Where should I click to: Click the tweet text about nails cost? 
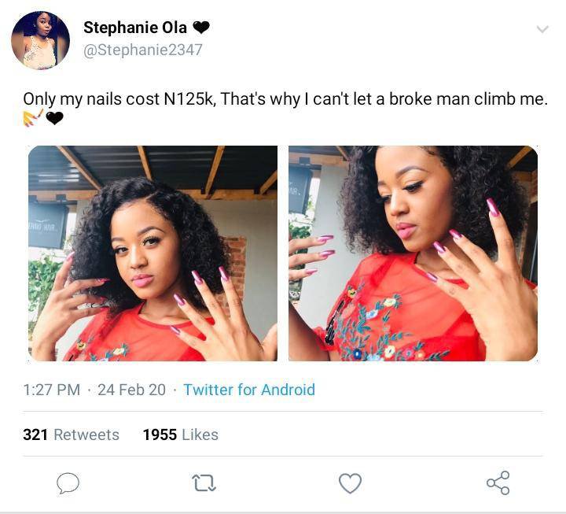point(285,99)
